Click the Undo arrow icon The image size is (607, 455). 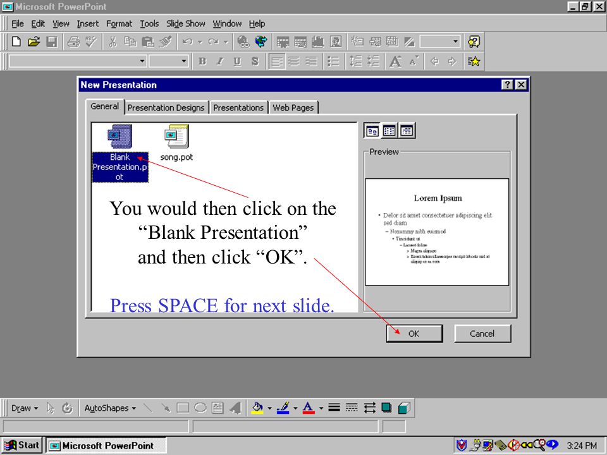click(x=188, y=42)
